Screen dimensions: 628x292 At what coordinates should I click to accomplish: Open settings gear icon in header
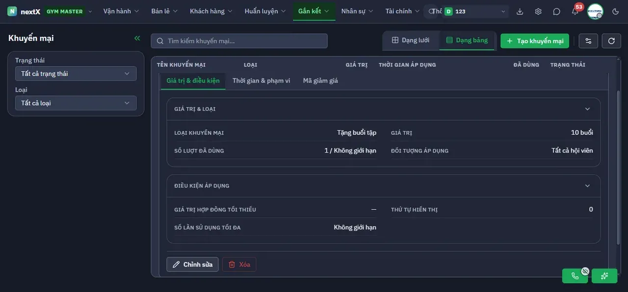click(x=538, y=11)
